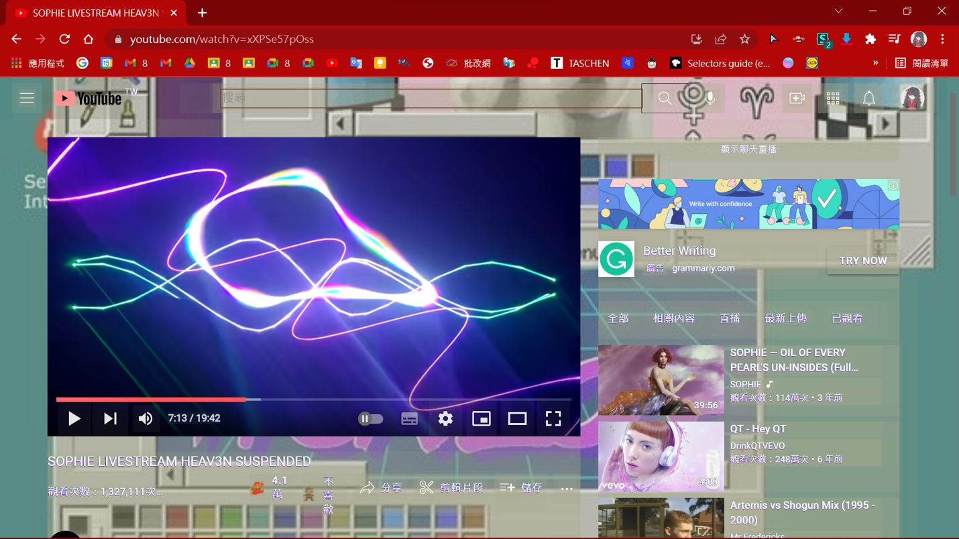The image size is (959, 539).
Task: Open grammarly.com ad link
Action: (x=703, y=268)
